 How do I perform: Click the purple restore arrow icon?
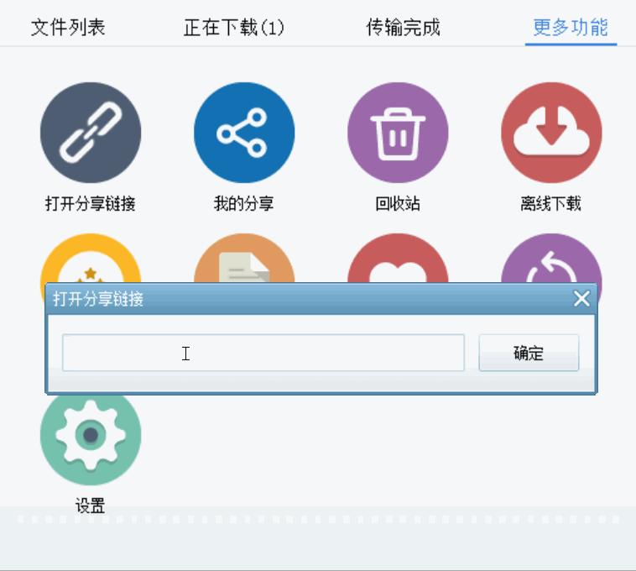click(551, 259)
